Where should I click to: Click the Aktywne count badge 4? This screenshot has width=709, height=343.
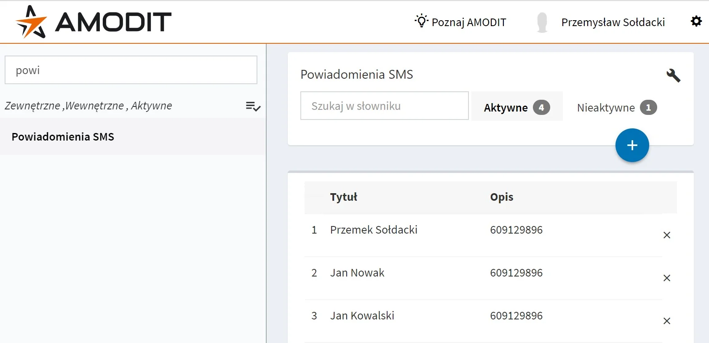click(x=541, y=107)
